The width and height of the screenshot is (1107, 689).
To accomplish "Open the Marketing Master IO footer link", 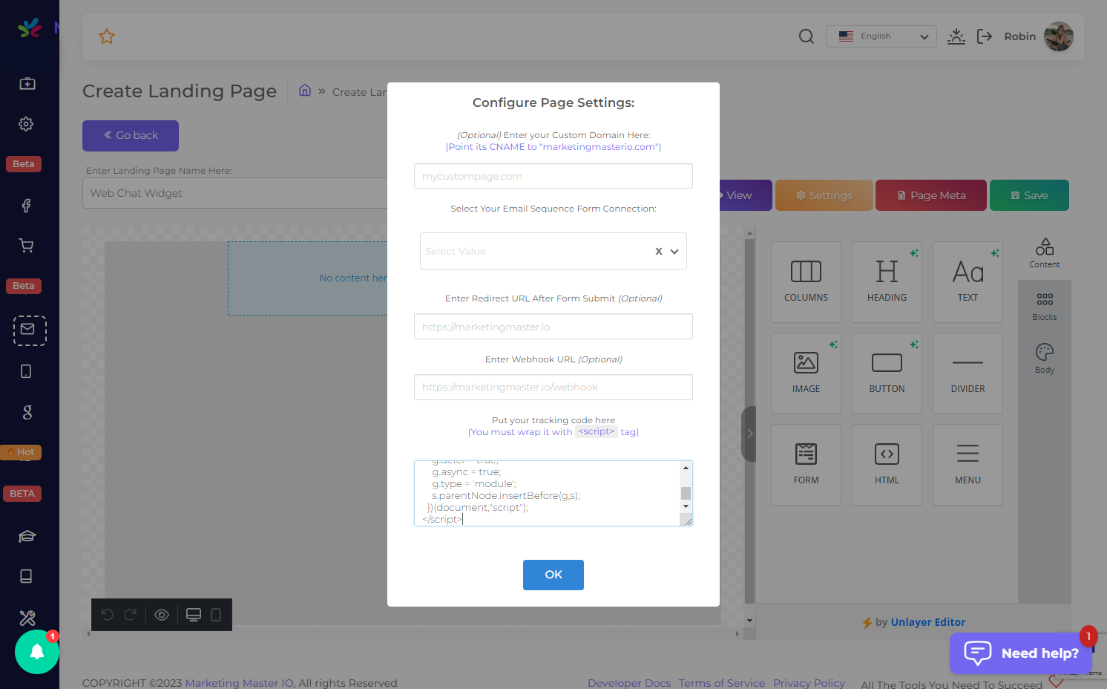I will click(x=240, y=683).
